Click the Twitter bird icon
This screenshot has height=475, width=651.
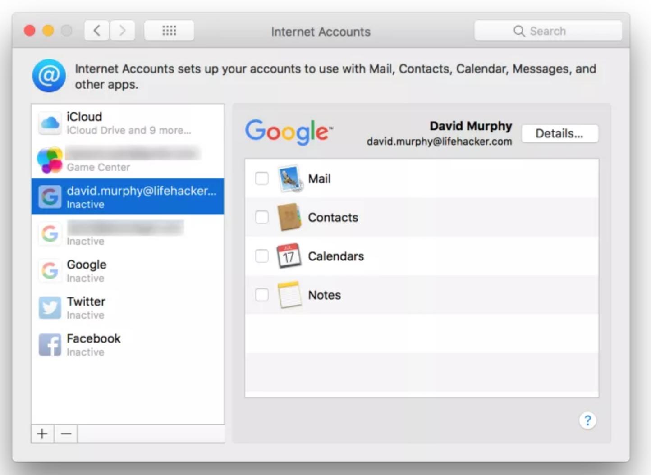[50, 308]
